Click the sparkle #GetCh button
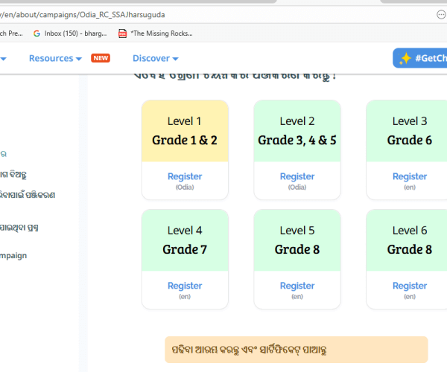 (x=421, y=58)
